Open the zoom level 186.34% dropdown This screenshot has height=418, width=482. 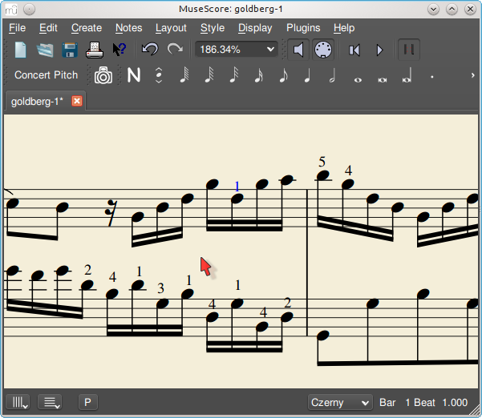236,50
